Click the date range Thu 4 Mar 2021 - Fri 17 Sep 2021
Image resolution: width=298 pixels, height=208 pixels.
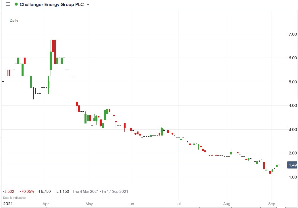(100, 191)
